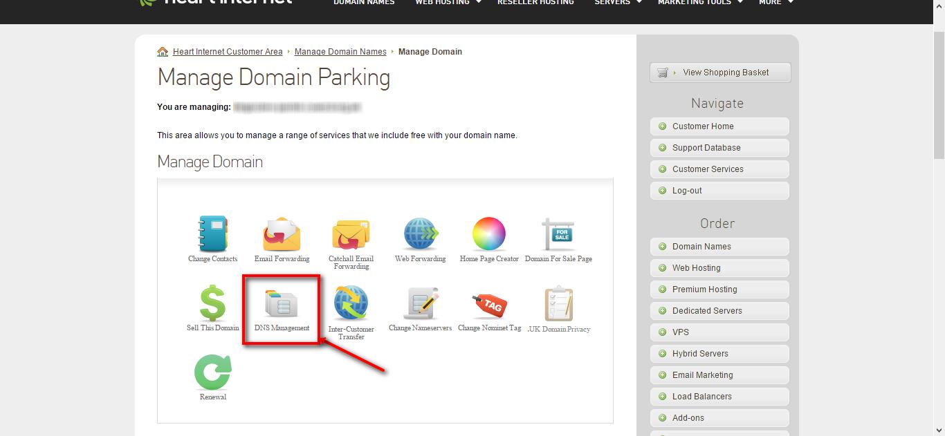Image resolution: width=945 pixels, height=436 pixels.
Task: Open Email Forwarding settings
Action: pos(282,235)
